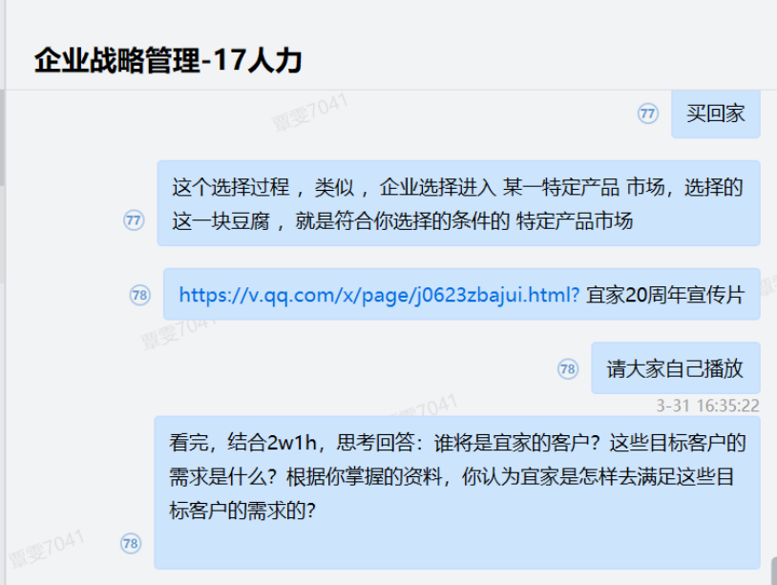Select the 买回家 message bubble
Screen dimensions: 777x585
[x=716, y=114]
